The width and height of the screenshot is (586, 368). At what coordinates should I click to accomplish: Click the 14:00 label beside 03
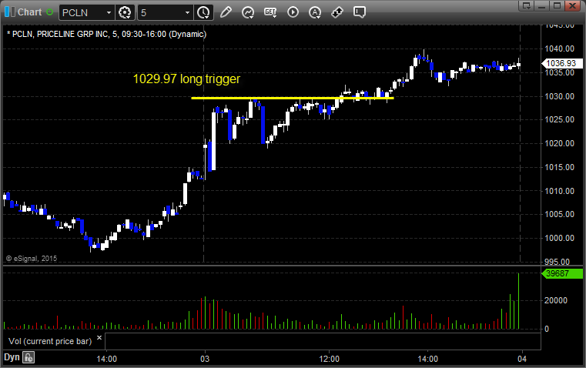(x=106, y=359)
